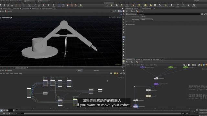207x116 pixels.
Task: Open the Add menu in network editor
Action: click(x=128, y=65)
